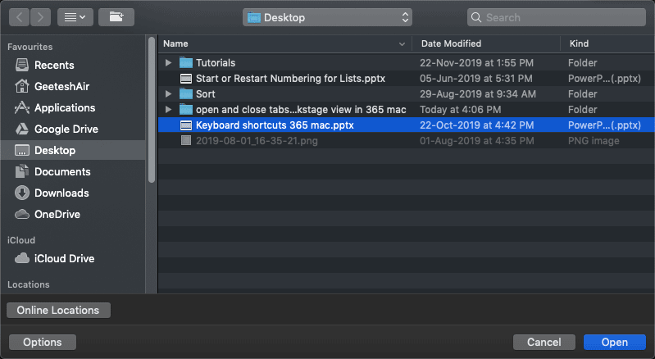Create a new folder with toolbar icon
Screen dimensions: 655x359
tap(117, 16)
